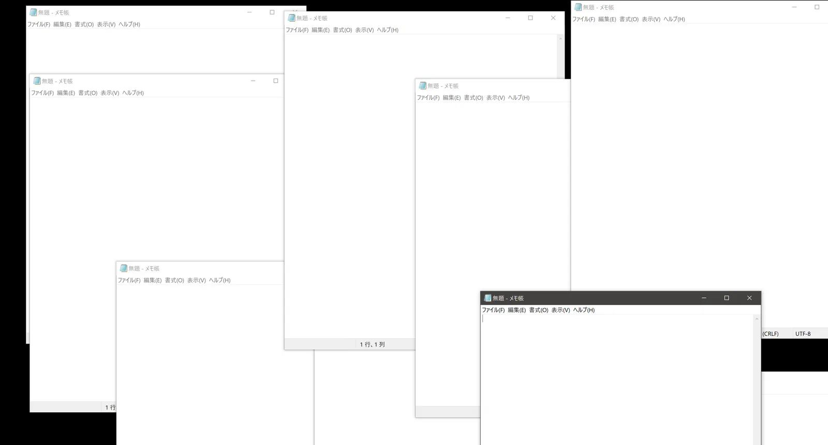The width and height of the screenshot is (828, 445).
Task: Open ヘルプ(H) menu in Notepad showing '1 行、1 列'
Action: point(388,30)
